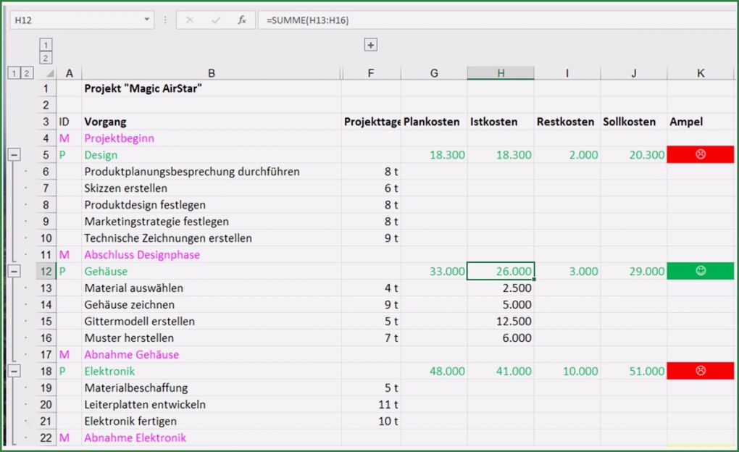The image size is (739, 452).
Task: Collapse the Design row group
Action: pos(14,155)
